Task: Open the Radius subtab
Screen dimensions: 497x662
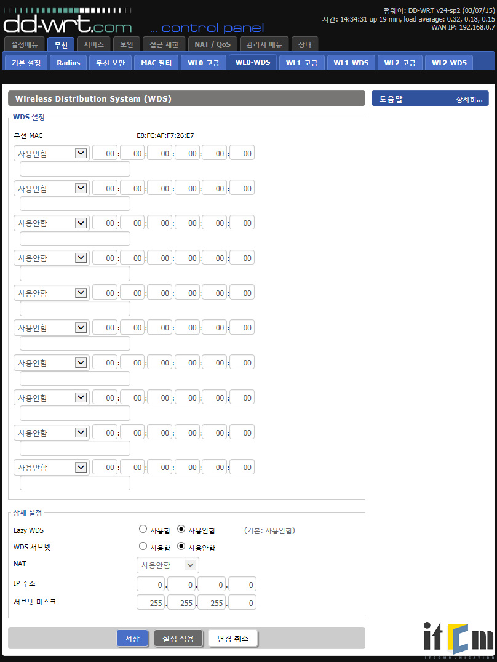Action: 68,63
